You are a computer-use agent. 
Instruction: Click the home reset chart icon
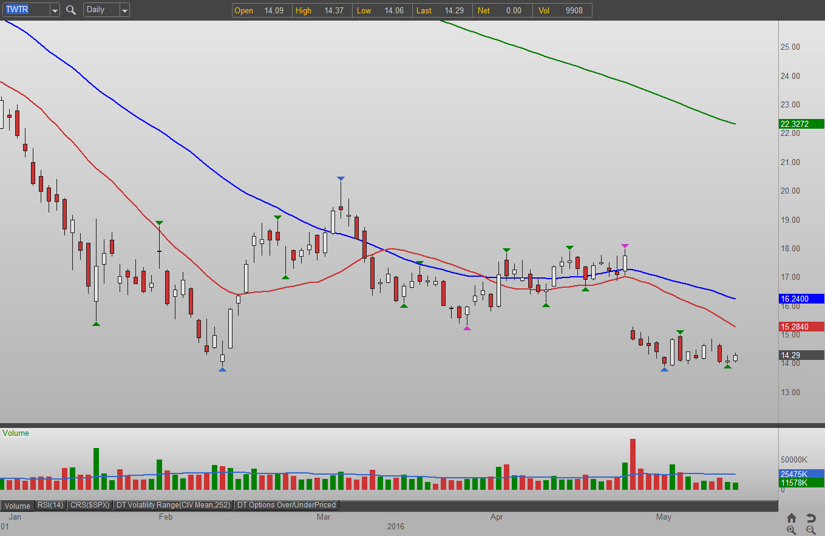792,518
